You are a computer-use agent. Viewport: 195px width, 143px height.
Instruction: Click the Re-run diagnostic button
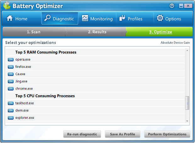[82, 134]
